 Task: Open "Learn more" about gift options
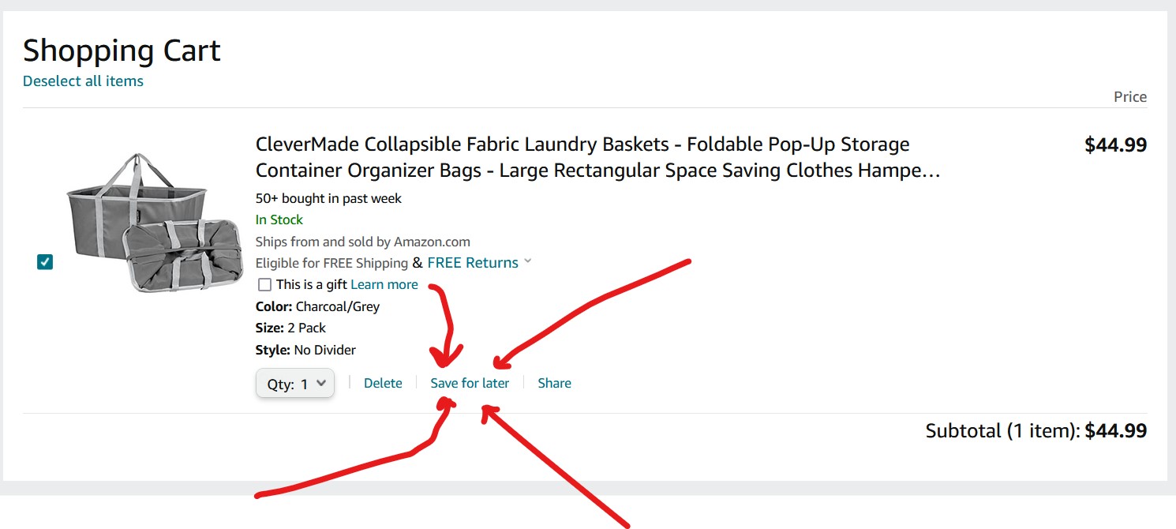point(384,285)
